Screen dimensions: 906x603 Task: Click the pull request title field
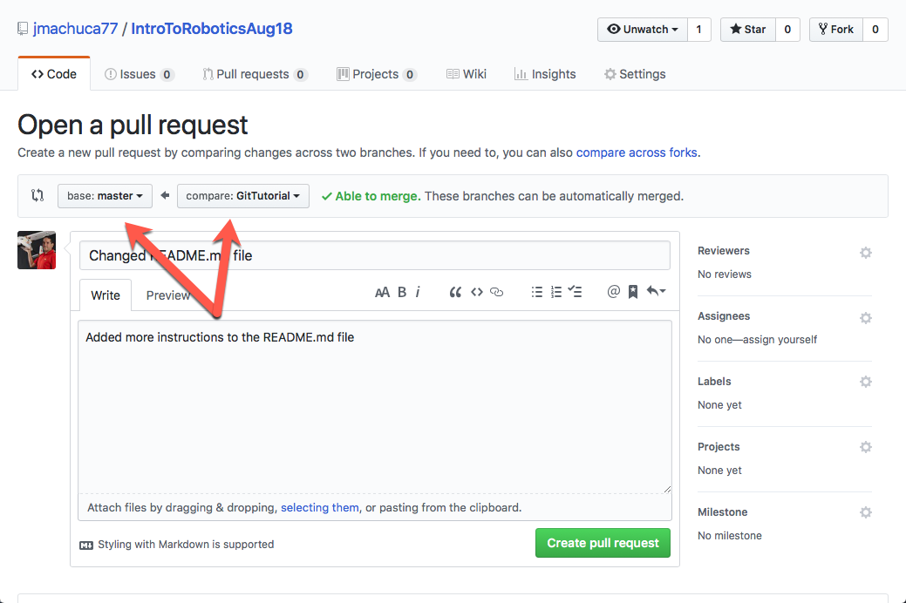374,255
